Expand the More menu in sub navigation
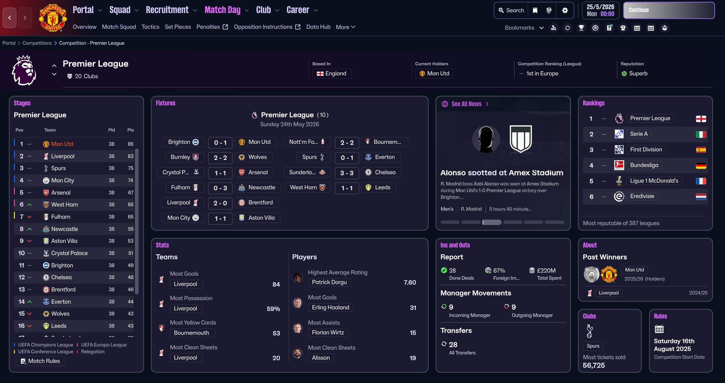The image size is (725, 383). (x=345, y=27)
